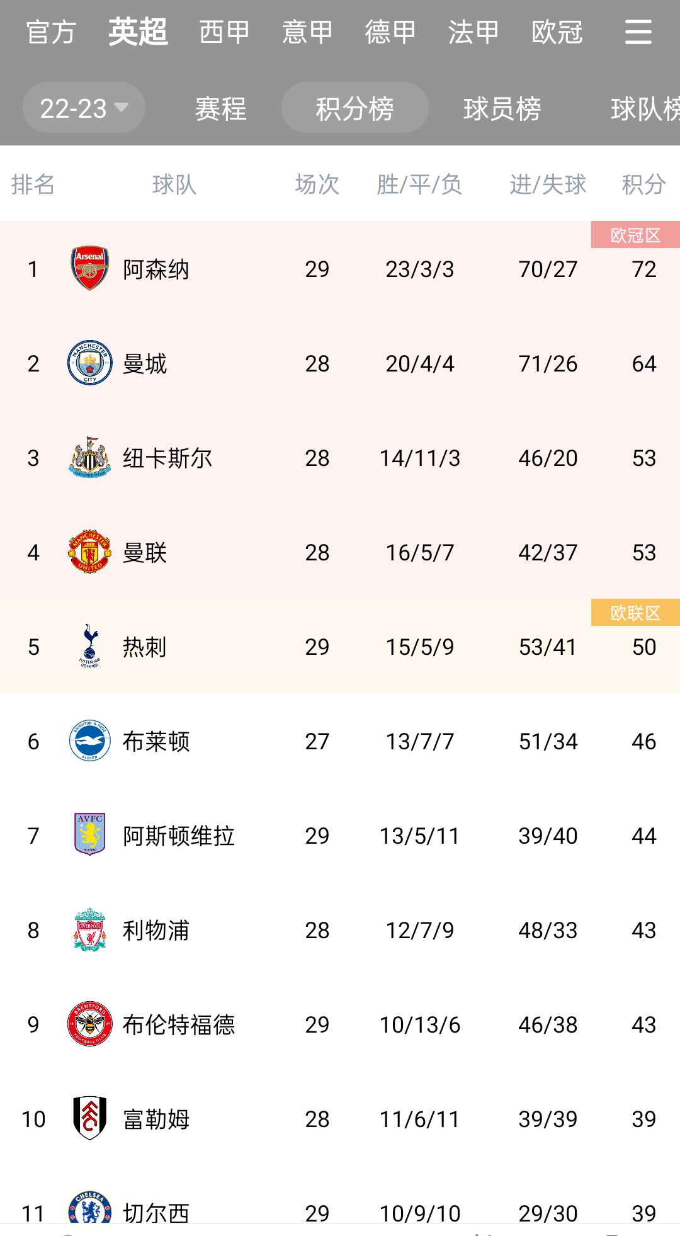Open the 球员榜 player rankings tab
Screen dimensions: 680x1236
pyautogui.click(x=502, y=108)
